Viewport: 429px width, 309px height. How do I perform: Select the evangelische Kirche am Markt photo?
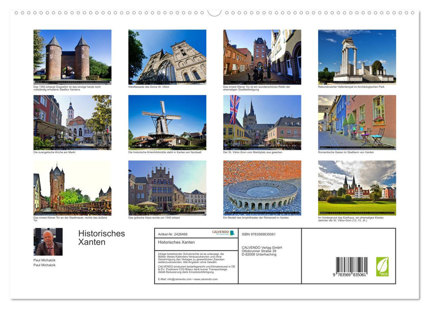72,122
